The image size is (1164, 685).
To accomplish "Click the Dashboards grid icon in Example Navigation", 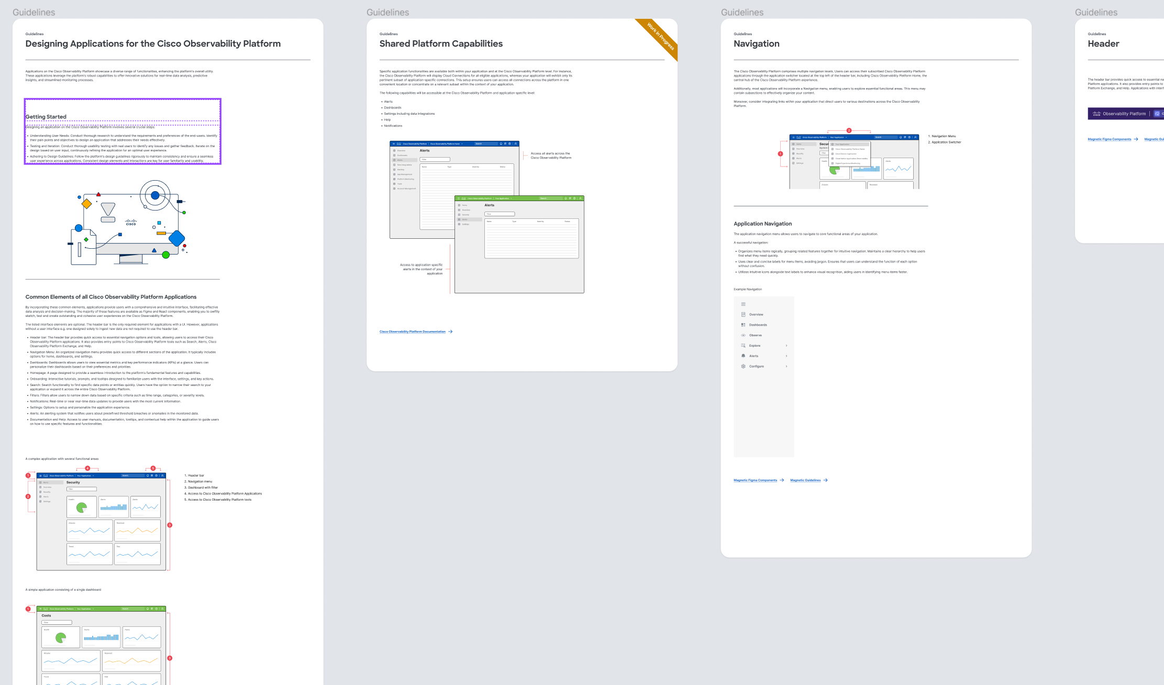I will 743,325.
